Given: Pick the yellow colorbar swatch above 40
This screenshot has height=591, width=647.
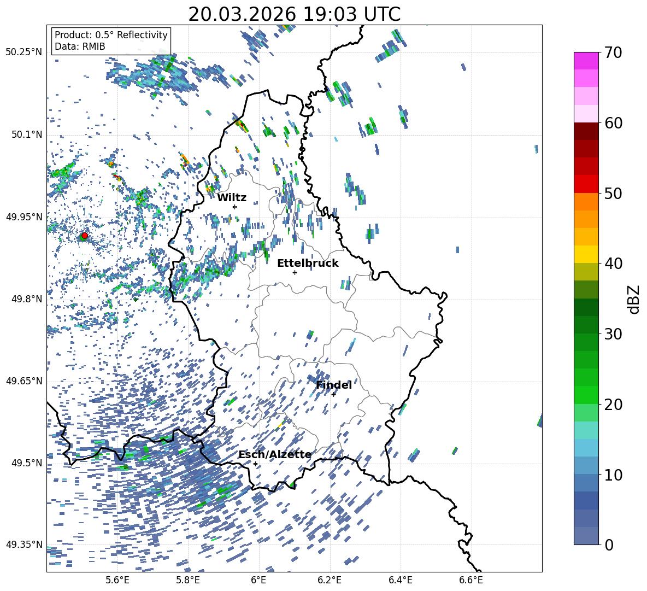Looking at the screenshot, I should tap(586, 254).
